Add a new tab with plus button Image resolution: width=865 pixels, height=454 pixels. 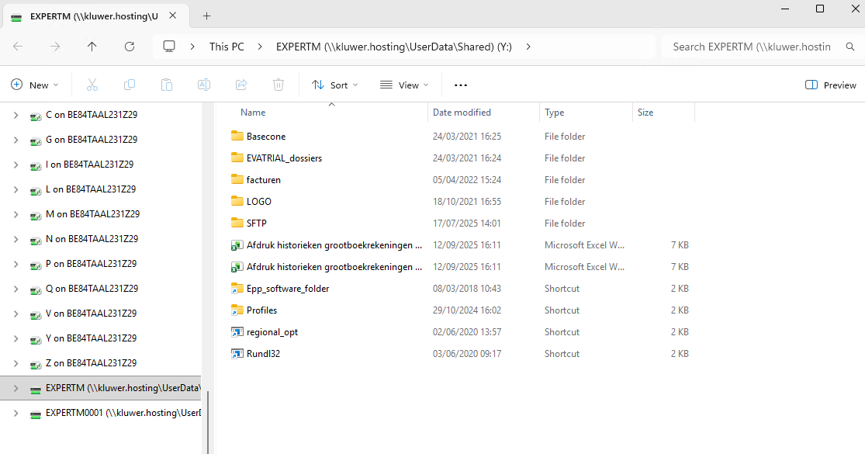(206, 16)
